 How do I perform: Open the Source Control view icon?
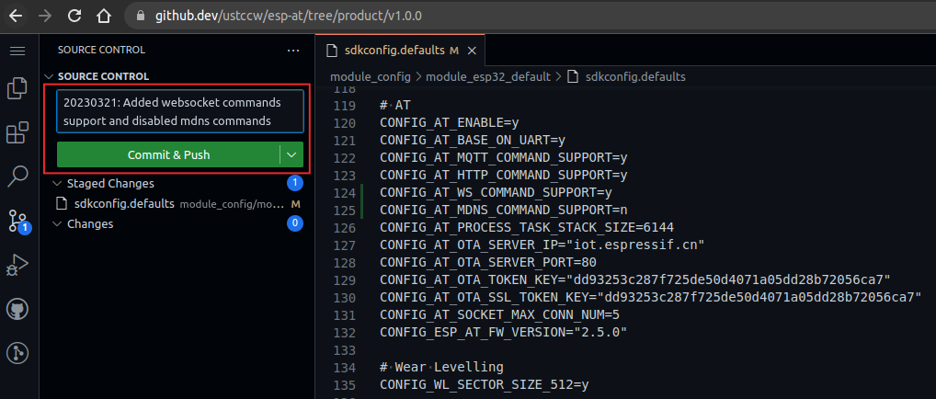click(x=17, y=221)
